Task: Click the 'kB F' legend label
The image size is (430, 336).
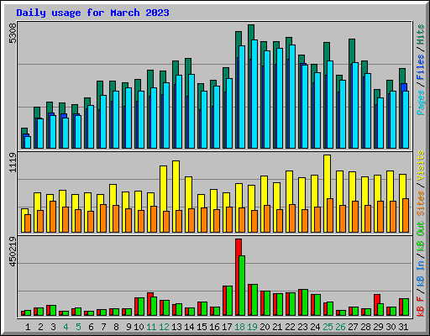Action: (421, 307)
